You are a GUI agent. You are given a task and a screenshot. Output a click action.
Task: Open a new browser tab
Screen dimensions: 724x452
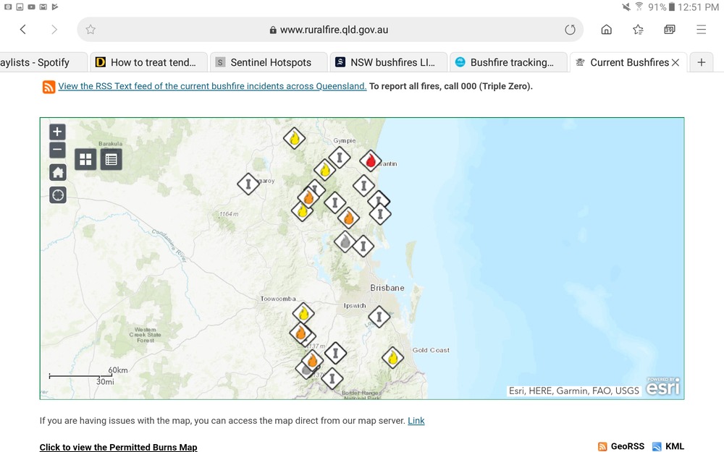click(701, 62)
